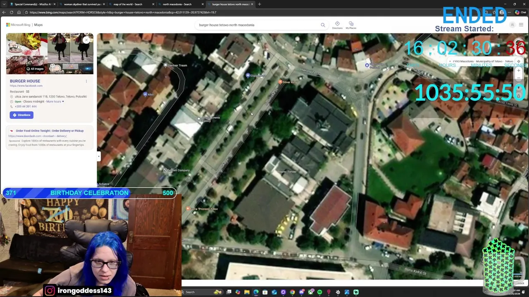Viewport: 529px width, 297px height.
Task: Switch to woman skydiver that survived tab
Action: [x=82, y=4]
